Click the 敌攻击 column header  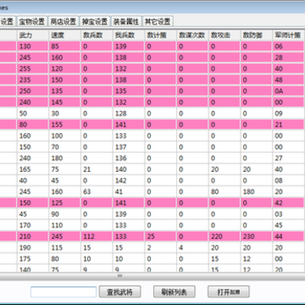225,36
